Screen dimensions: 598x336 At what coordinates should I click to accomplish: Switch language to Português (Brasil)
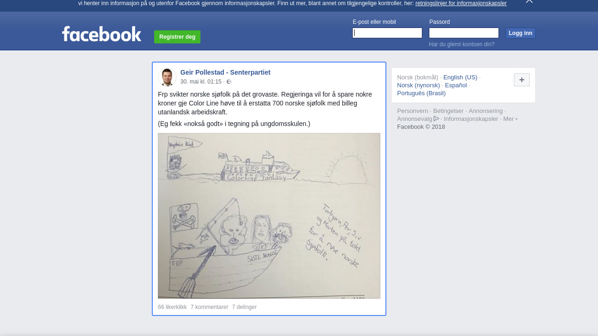(x=421, y=93)
